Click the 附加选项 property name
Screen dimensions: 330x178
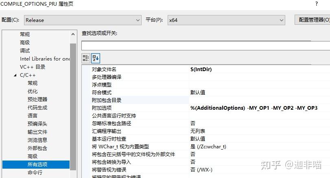pos(102,108)
